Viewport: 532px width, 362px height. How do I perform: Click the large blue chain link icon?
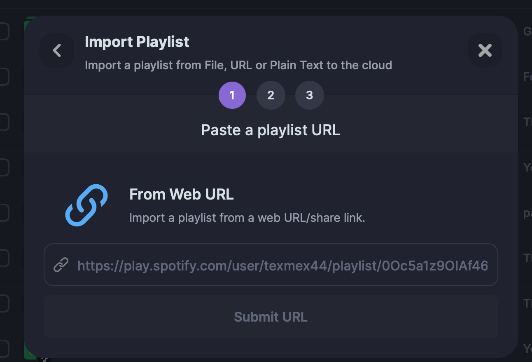pyautogui.click(x=86, y=205)
